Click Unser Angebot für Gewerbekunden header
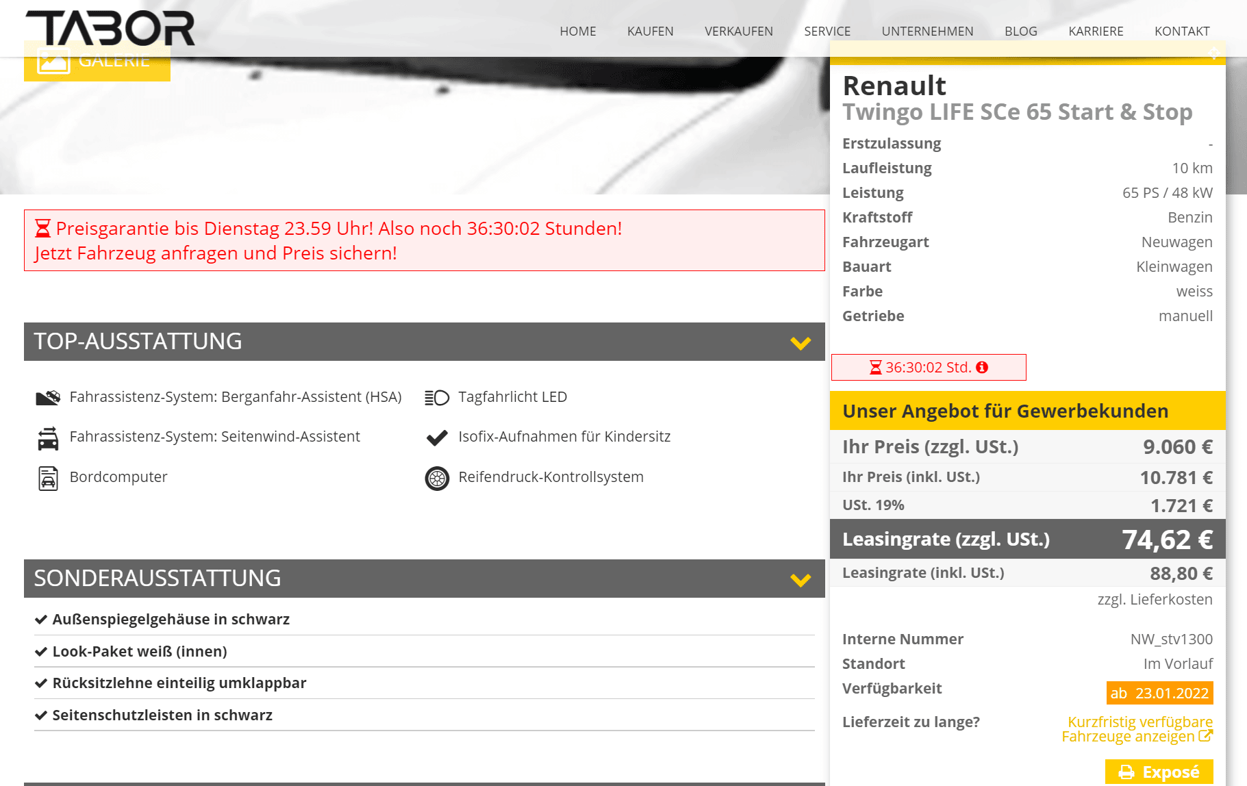This screenshot has height=786, width=1247. [x=1028, y=411]
